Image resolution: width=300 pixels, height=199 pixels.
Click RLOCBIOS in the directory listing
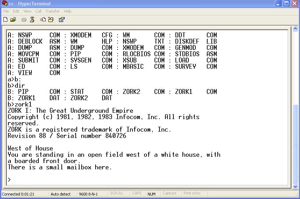click(137, 54)
